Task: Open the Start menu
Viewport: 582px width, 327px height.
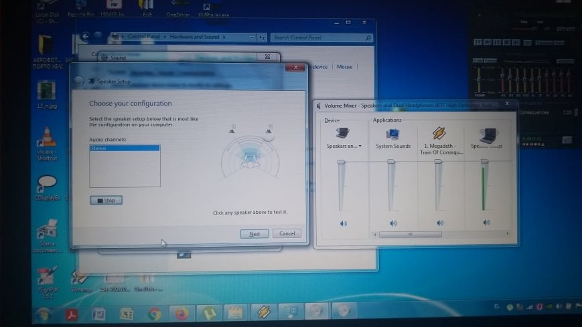Action: [x=44, y=314]
